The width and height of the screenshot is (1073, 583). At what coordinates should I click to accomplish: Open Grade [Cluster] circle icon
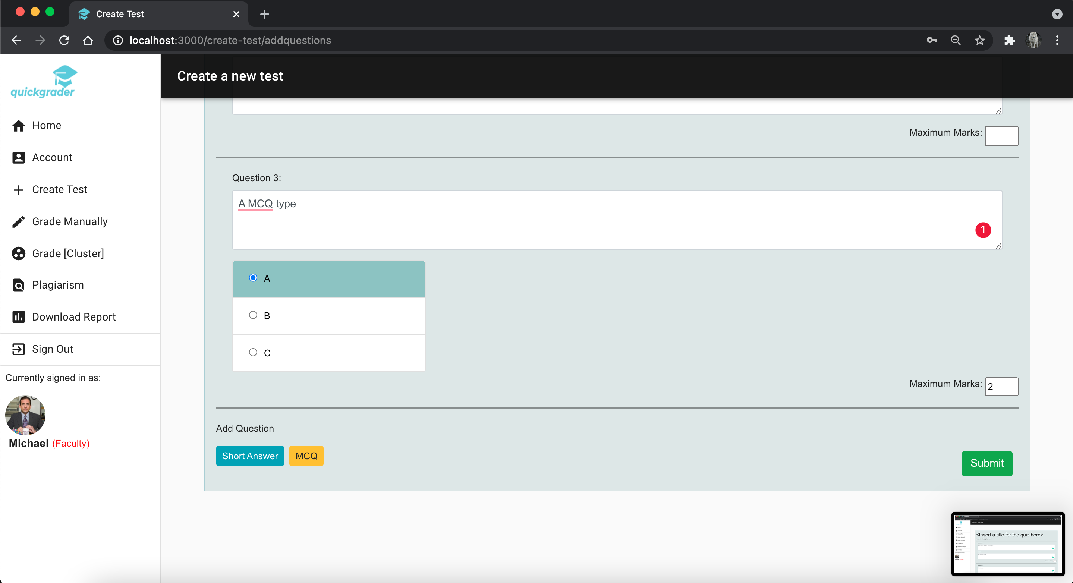tap(18, 253)
